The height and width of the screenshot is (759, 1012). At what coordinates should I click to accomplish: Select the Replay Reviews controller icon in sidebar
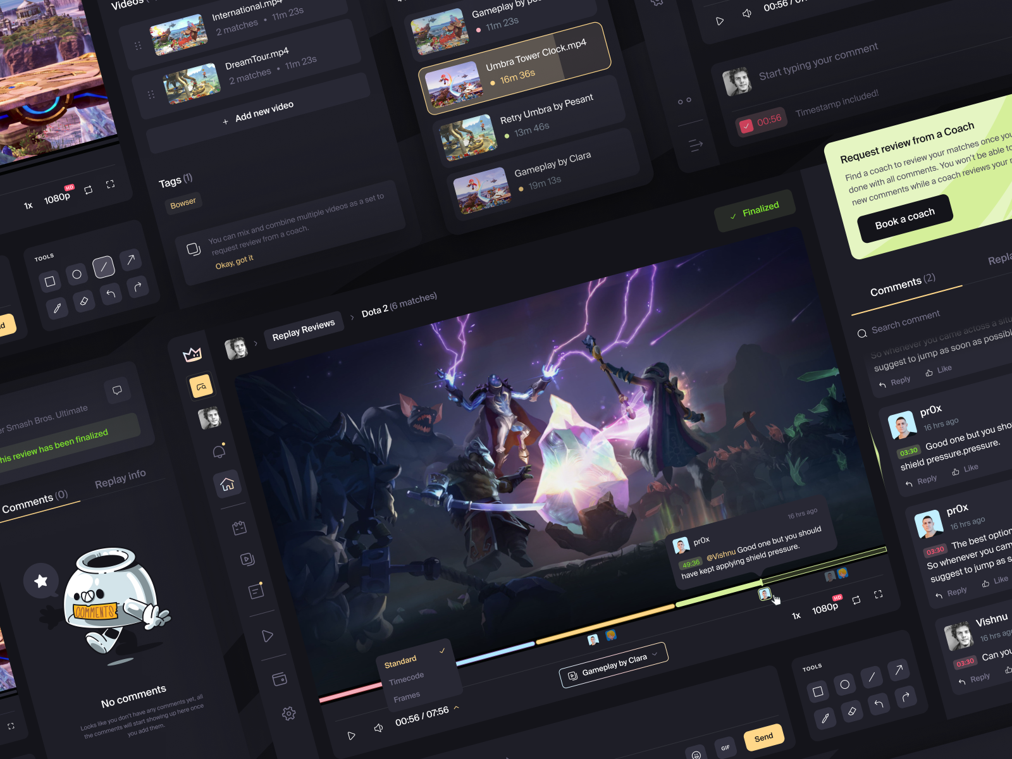[202, 386]
